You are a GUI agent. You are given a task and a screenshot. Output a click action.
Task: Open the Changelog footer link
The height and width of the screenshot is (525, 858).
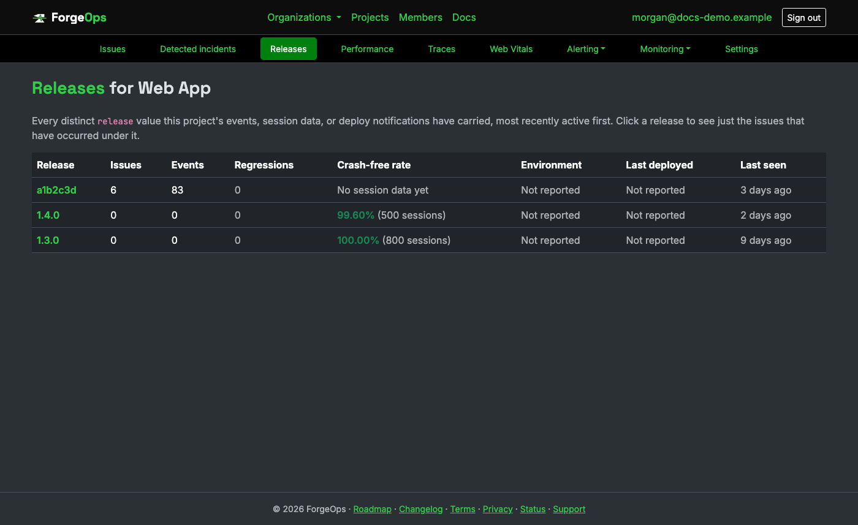click(x=420, y=509)
